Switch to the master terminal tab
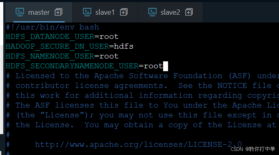This screenshot has height=155, width=279. (x=39, y=12)
